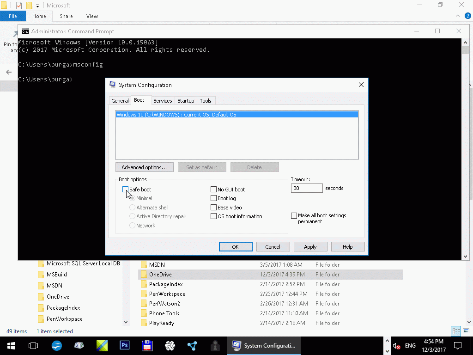Switch to the Services tab
Screen dimensions: 473x355
163,100
